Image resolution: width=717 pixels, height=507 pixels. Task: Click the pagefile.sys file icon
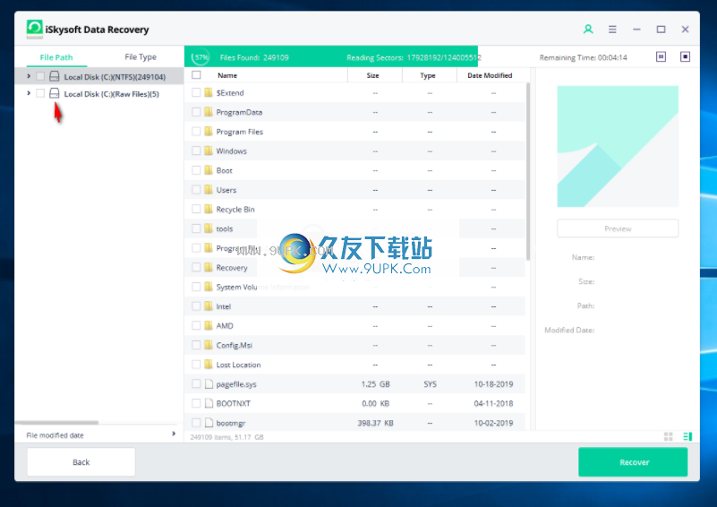click(x=209, y=384)
